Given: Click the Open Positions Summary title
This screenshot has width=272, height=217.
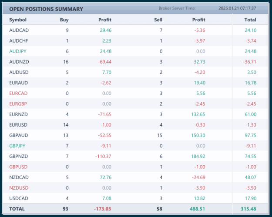Looking at the screenshot, I should (46, 9).
